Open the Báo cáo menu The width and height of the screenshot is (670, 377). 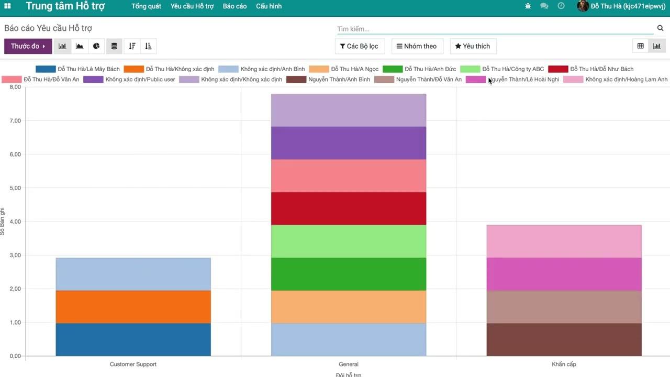(x=234, y=6)
